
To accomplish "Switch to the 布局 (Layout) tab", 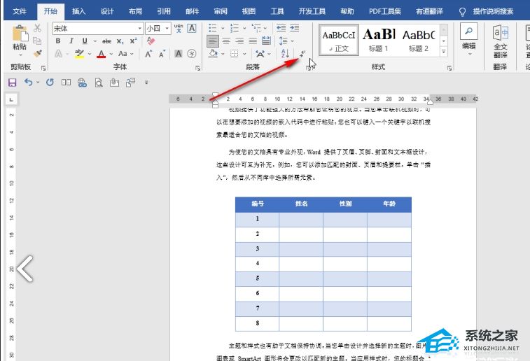I will (x=136, y=11).
